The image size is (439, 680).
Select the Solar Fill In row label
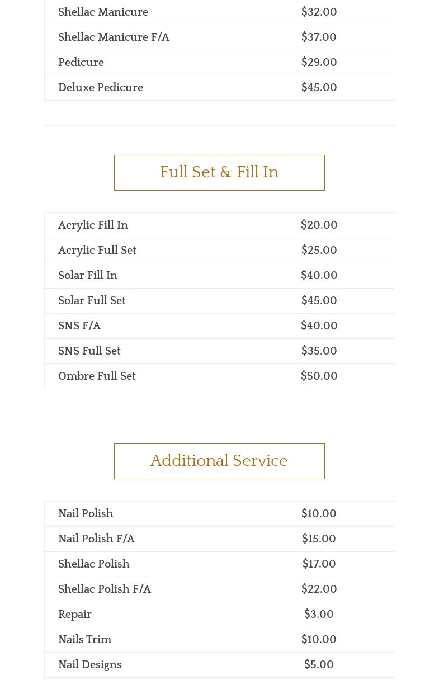tap(88, 276)
